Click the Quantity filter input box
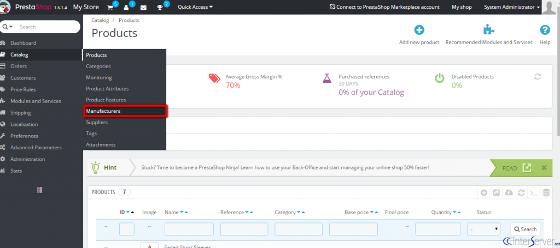The height and width of the screenshot is (248, 560). pos(438,229)
